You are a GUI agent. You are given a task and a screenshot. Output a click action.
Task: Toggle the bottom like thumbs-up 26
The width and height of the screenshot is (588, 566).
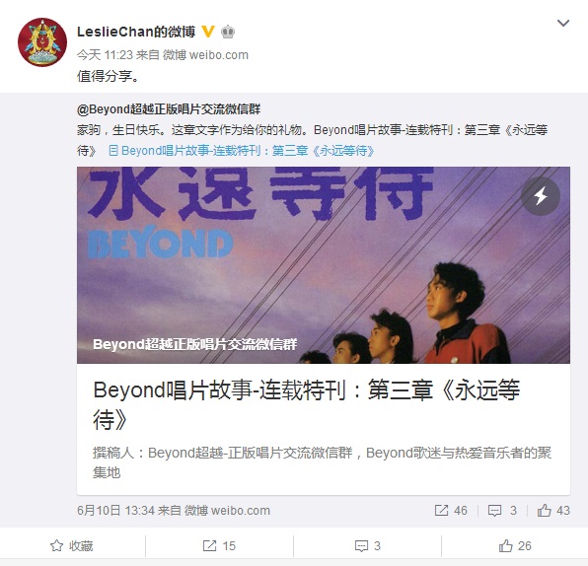515,545
